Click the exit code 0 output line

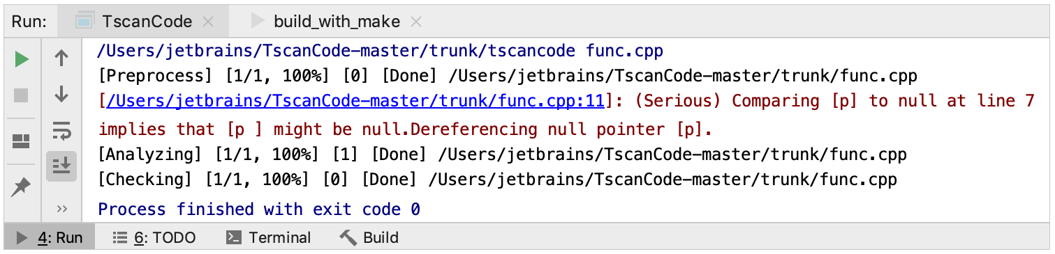pyautogui.click(x=259, y=209)
